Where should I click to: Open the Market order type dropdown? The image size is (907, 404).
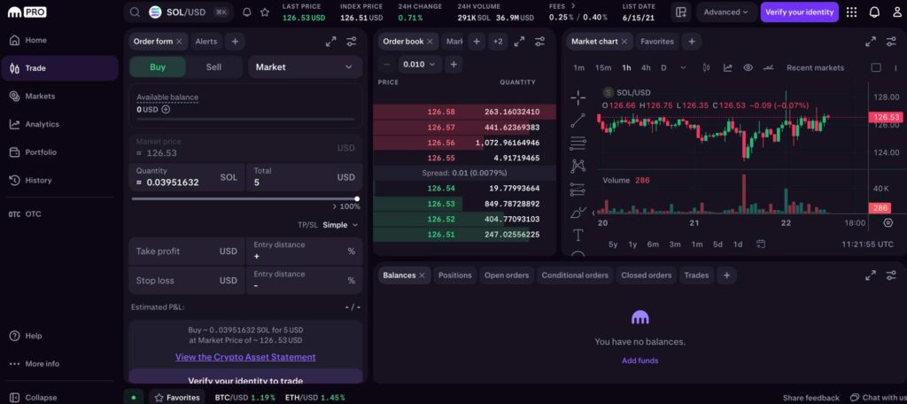point(305,67)
